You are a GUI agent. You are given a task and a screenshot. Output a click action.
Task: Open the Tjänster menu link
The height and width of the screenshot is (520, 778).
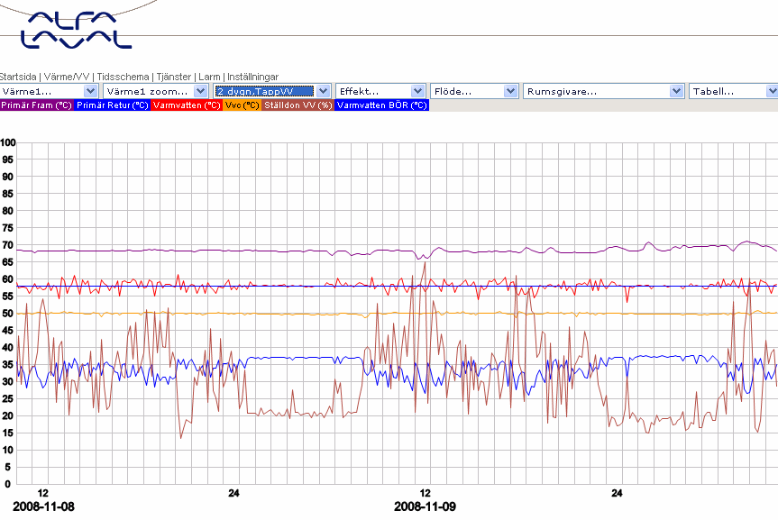(x=174, y=77)
